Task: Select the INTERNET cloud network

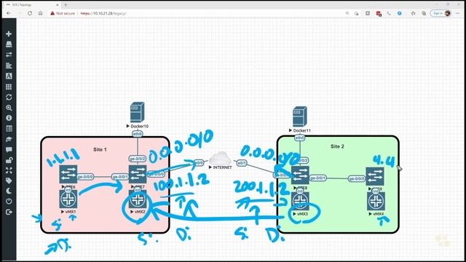Action: 220,159
